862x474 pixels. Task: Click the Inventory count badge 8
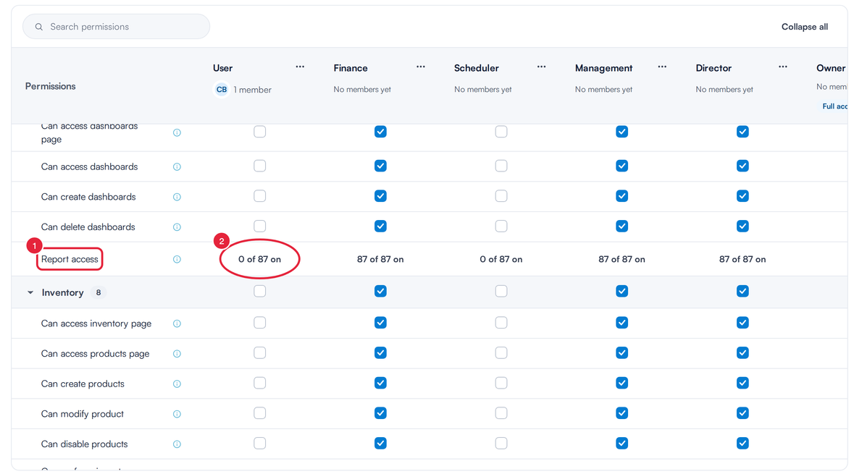tap(99, 293)
